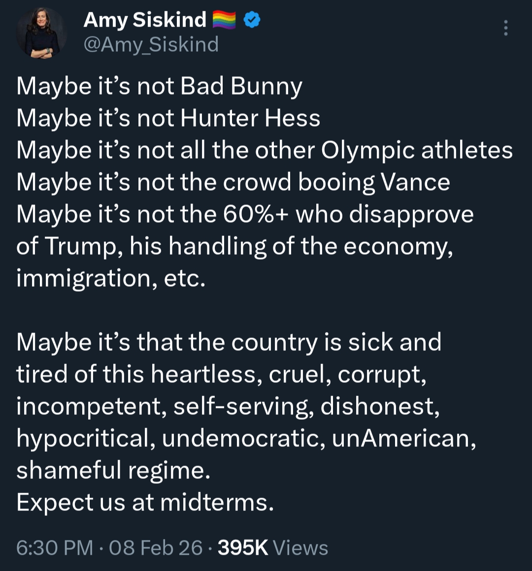Click the text 'shameful regime.'
Screen dimensions: 532x571
[x=113, y=470]
